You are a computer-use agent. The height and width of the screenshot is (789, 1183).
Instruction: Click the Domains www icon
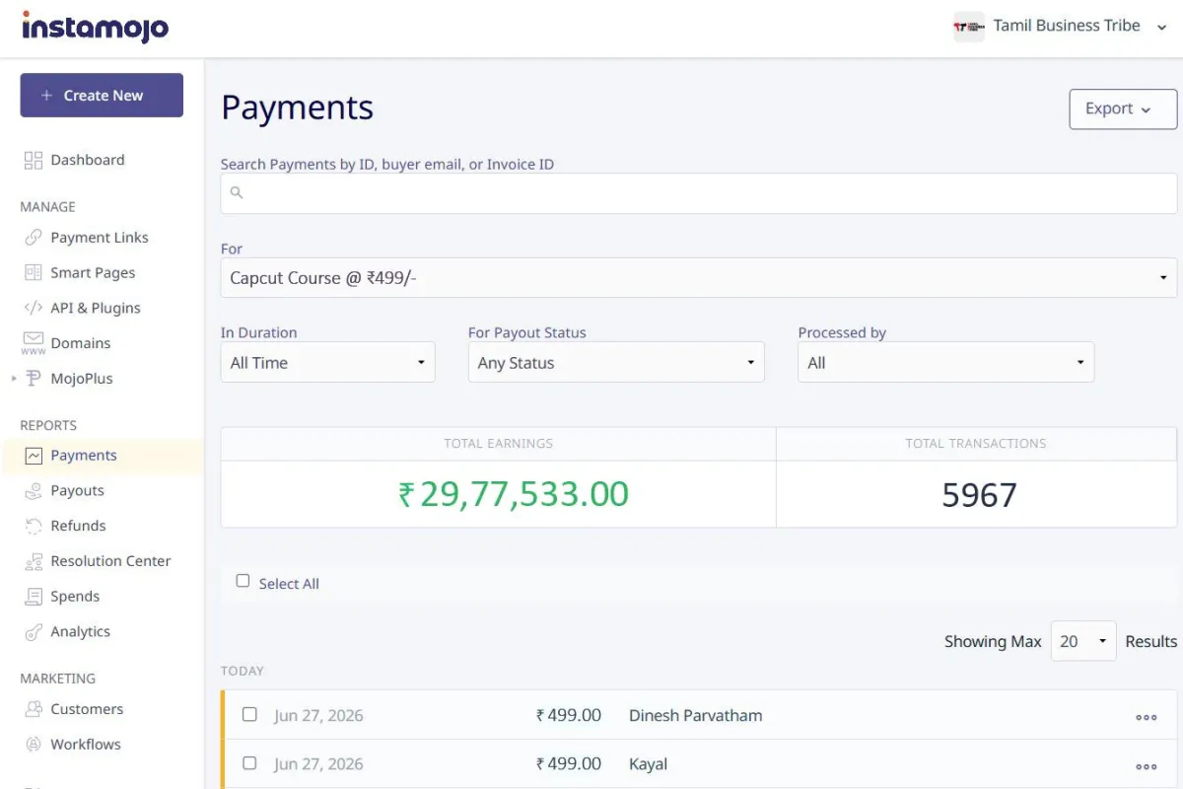[34, 343]
